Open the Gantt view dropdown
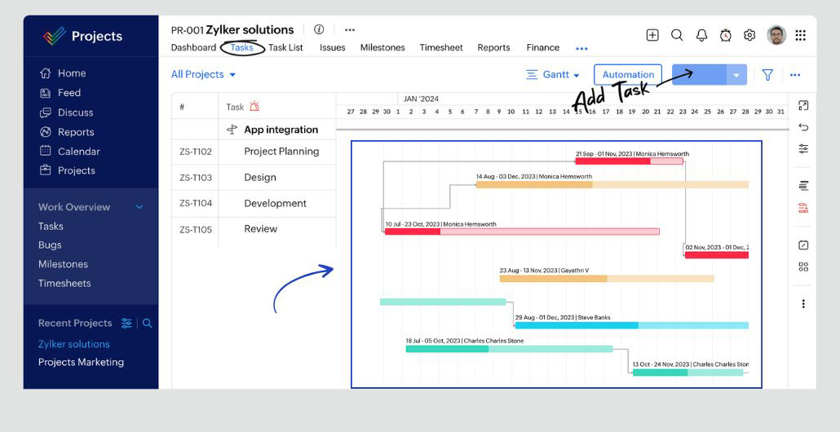The width and height of the screenshot is (840, 432). pos(553,74)
